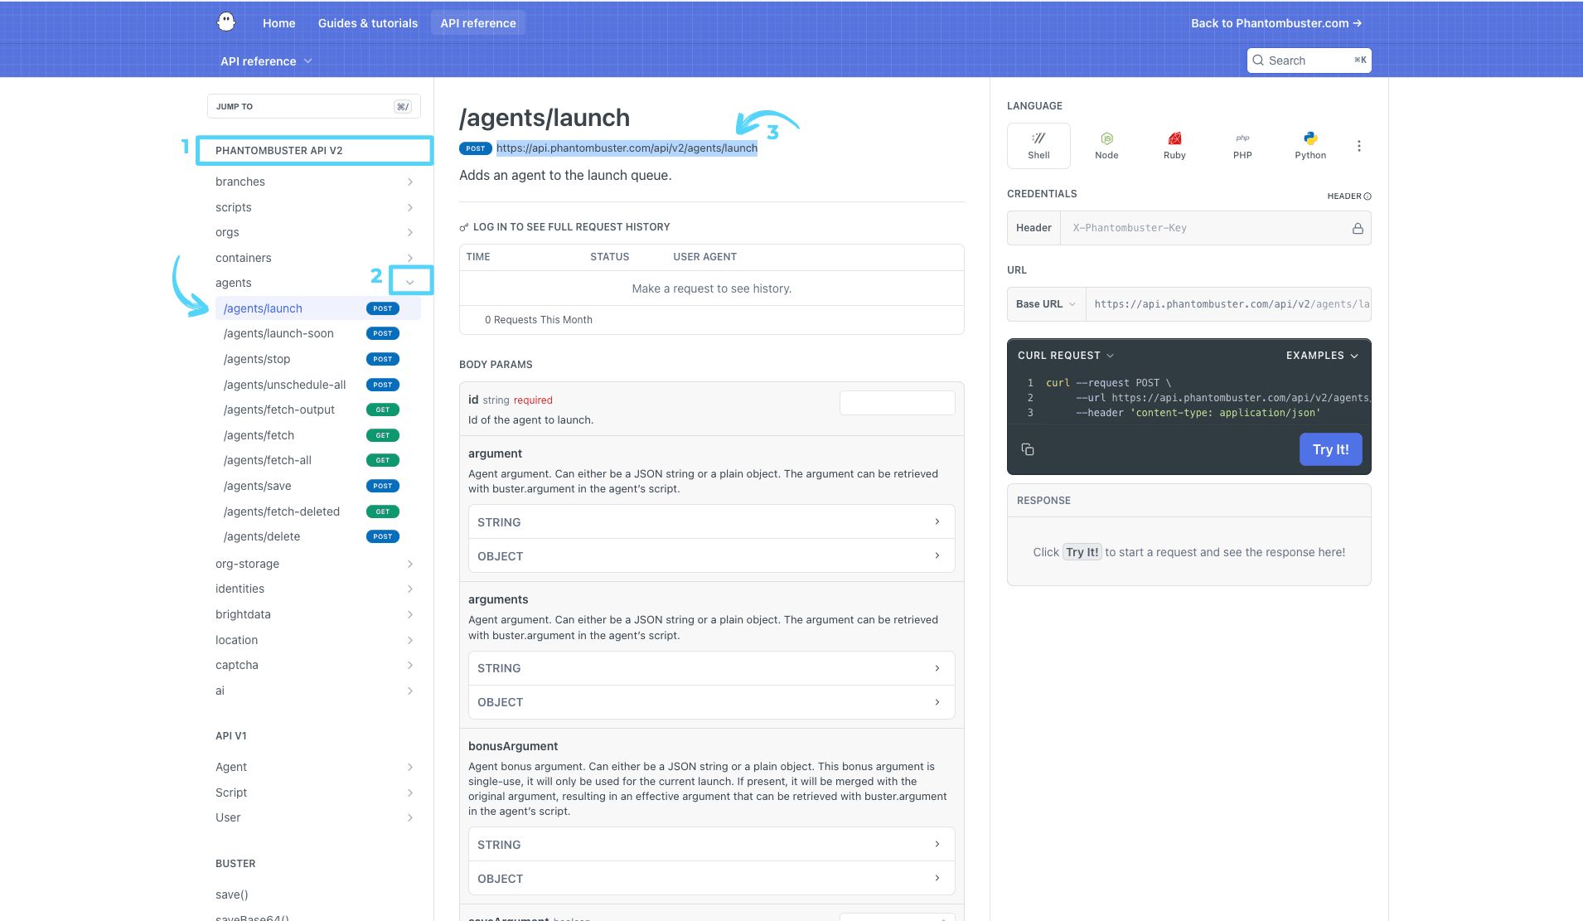
Task: Click the lock icon in credentials field
Action: click(x=1358, y=228)
